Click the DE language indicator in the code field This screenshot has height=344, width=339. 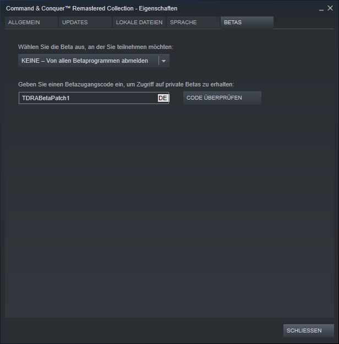pyautogui.click(x=163, y=98)
